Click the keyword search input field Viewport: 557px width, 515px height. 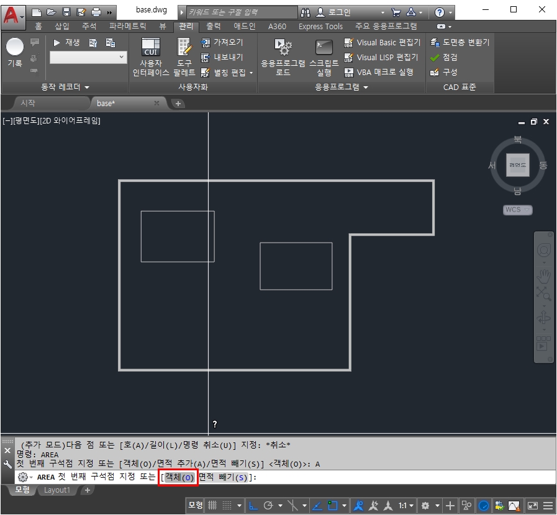click(242, 12)
